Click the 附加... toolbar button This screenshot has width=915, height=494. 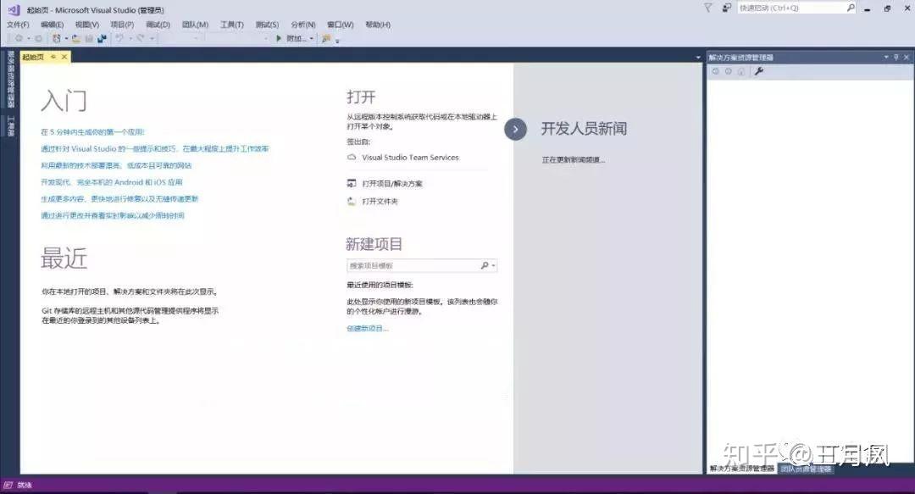[297, 38]
